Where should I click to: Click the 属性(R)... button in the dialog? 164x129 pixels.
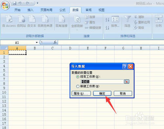81,94
